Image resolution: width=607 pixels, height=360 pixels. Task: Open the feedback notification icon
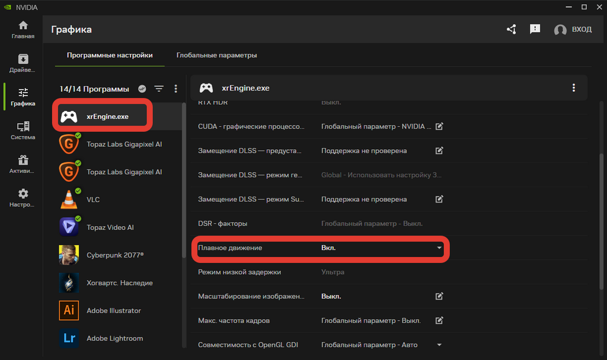click(x=535, y=29)
